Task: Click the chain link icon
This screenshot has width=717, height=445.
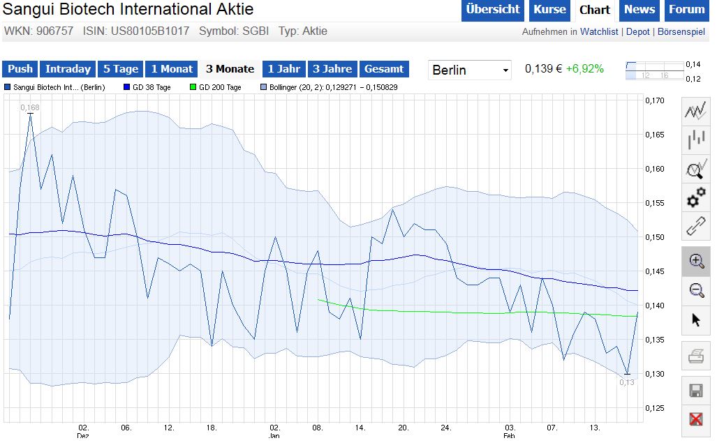Action: (x=695, y=227)
